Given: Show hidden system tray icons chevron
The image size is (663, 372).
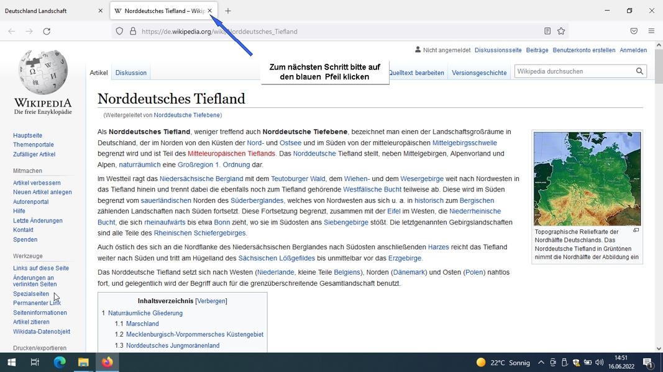Looking at the screenshot, I should coord(541,362).
